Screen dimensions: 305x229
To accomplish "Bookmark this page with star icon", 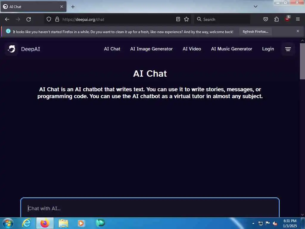I will click(186, 19).
